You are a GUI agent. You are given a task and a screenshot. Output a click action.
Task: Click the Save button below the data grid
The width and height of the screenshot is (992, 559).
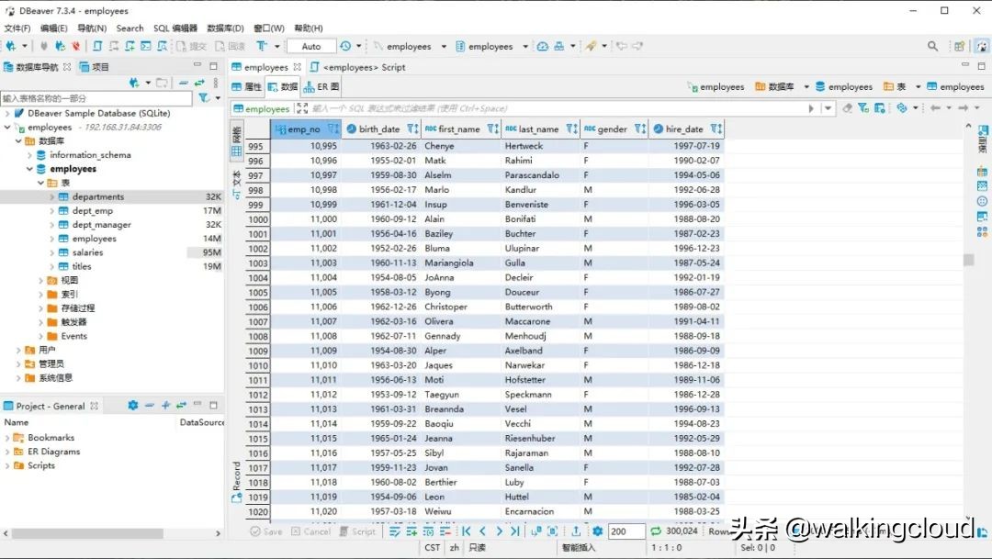click(x=266, y=531)
